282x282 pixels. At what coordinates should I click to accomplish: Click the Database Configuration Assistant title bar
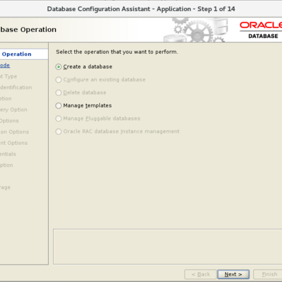coord(141,9)
